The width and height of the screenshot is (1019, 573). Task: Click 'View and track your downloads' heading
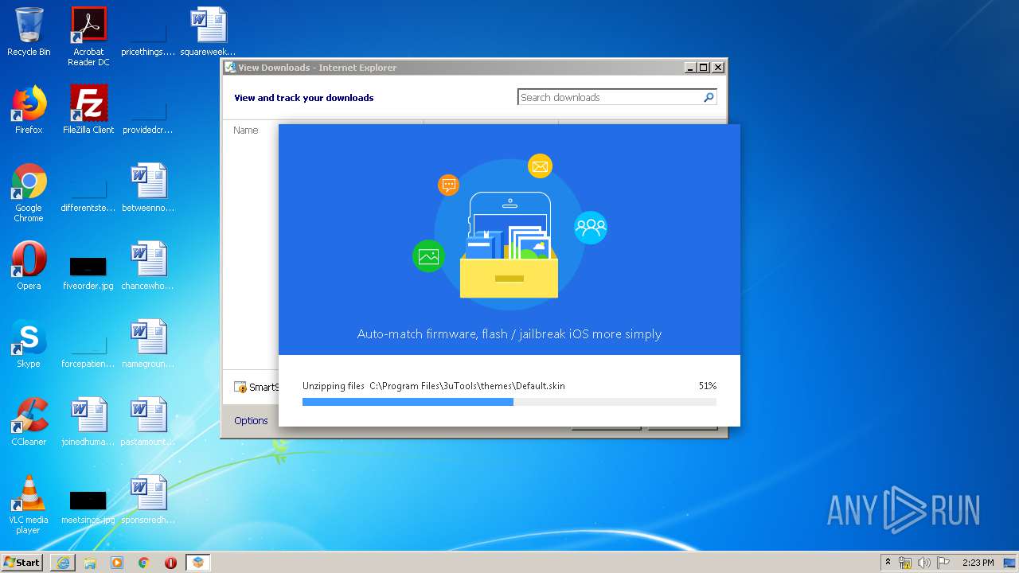click(x=303, y=98)
